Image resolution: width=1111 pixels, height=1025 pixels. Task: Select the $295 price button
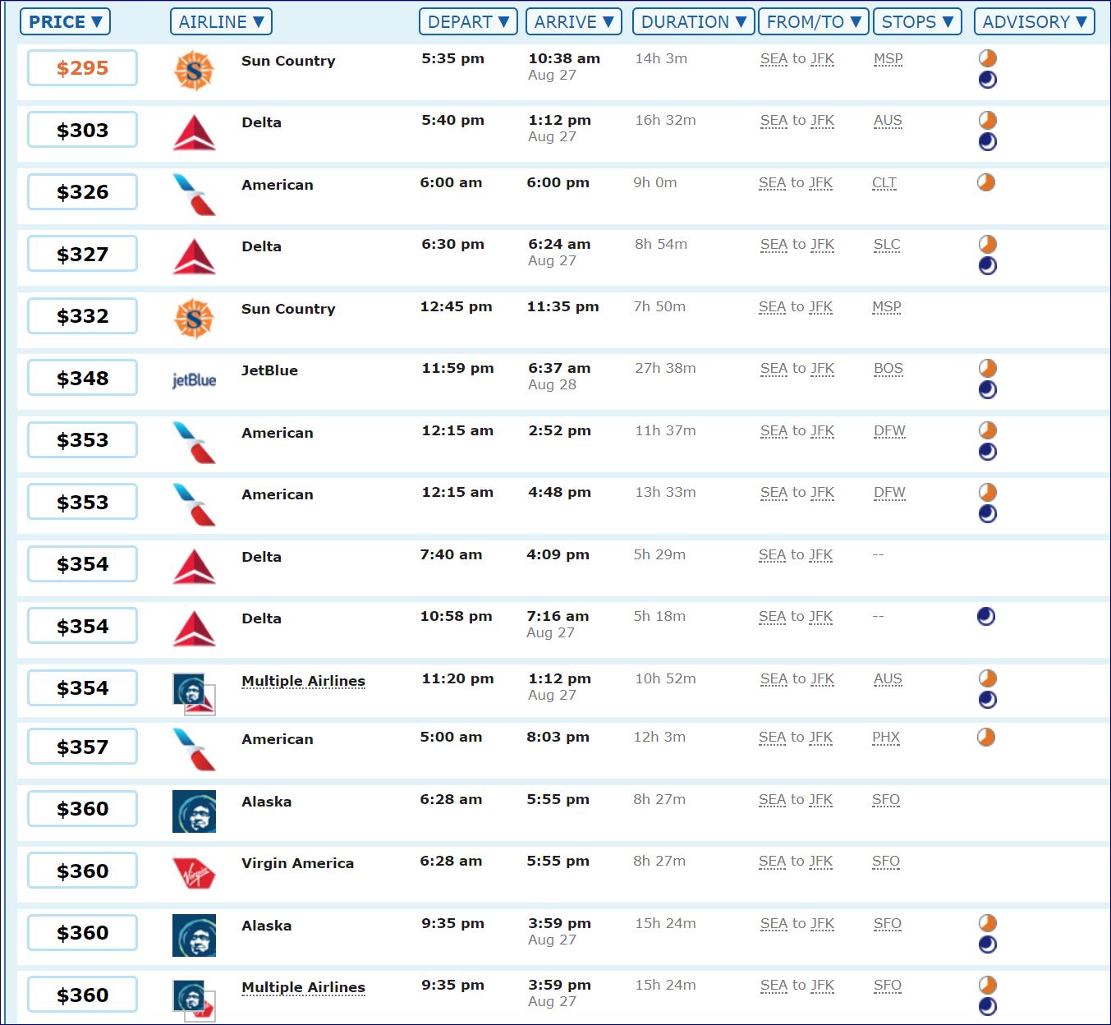pos(82,68)
